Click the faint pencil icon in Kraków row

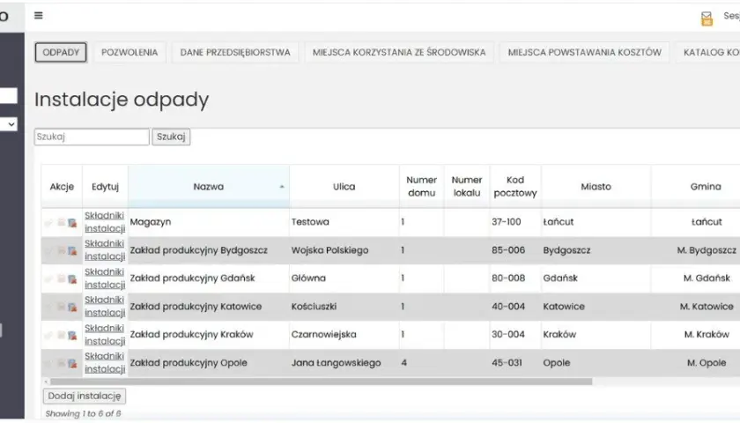(x=48, y=335)
